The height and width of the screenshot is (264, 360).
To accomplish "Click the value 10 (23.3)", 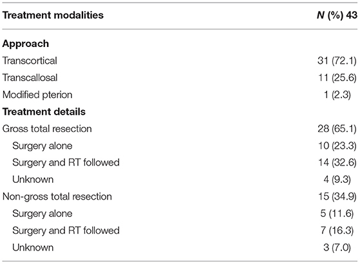I will pos(337,146).
